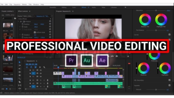The width and height of the screenshot is (174, 98).
Task: Toggle Anchor Point animation stopwatch
Action: click(x=23, y=38)
